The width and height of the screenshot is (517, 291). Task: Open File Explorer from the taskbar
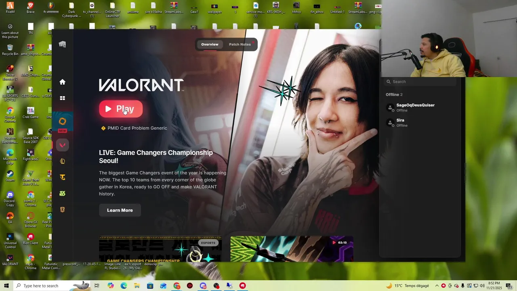137,286
